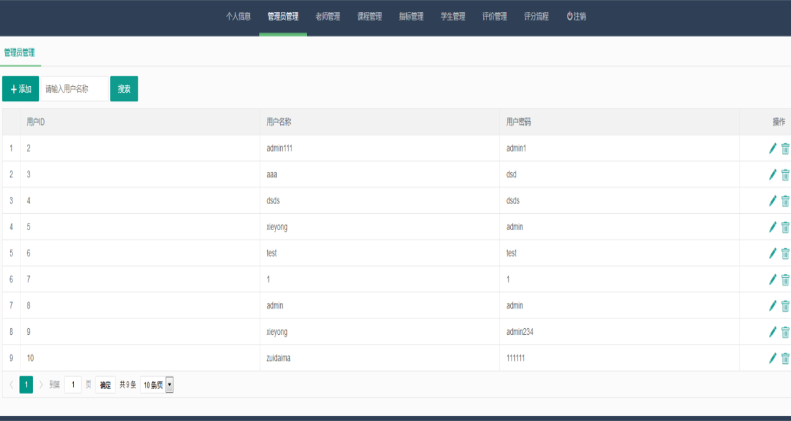The height and width of the screenshot is (421, 791).
Task: Open 指标管理 in the top navigation
Action: click(411, 17)
